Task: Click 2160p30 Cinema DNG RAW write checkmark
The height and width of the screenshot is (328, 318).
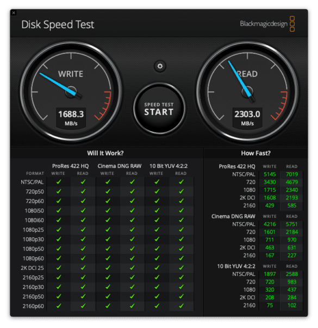Action: tap(108, 287)
